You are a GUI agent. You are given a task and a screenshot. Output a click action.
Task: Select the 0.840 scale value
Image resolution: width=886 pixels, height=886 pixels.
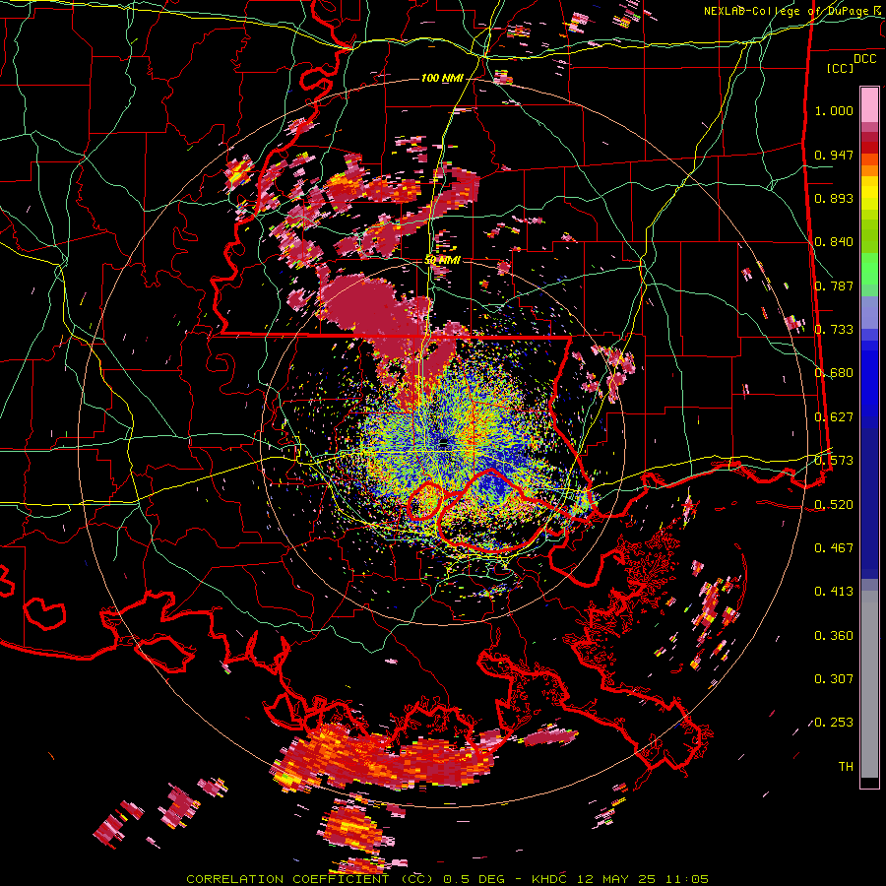[834, 242]
